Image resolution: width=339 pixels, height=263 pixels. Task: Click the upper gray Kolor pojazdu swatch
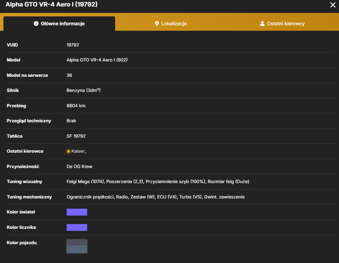[x=77, y=242]
